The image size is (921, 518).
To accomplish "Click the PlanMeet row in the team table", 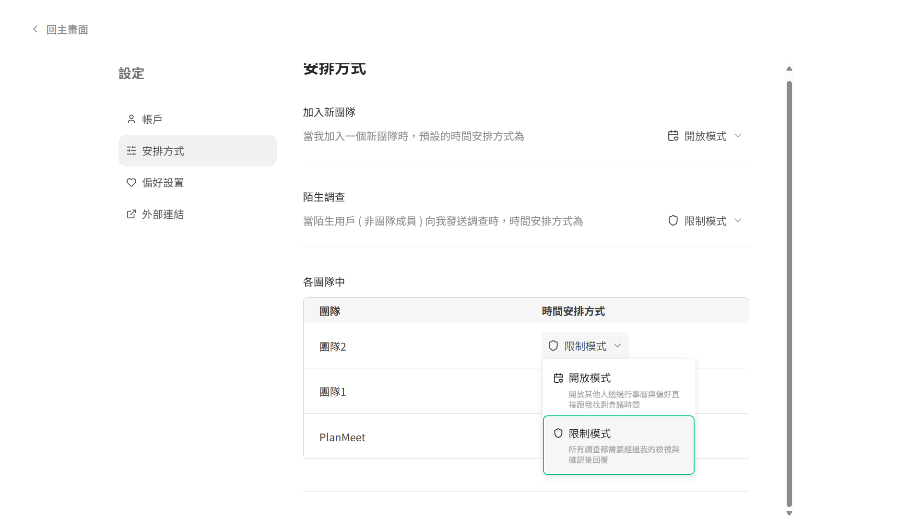I will tap(342, 437).
